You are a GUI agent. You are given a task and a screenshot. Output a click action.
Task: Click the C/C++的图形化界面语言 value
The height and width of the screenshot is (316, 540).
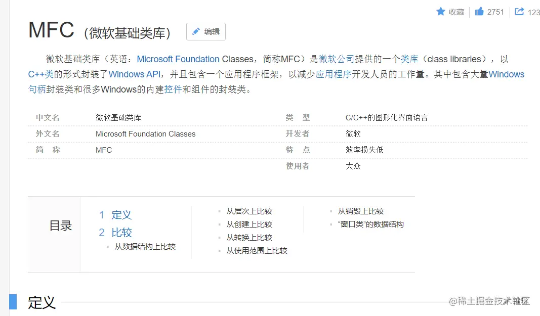coord(387,117)
